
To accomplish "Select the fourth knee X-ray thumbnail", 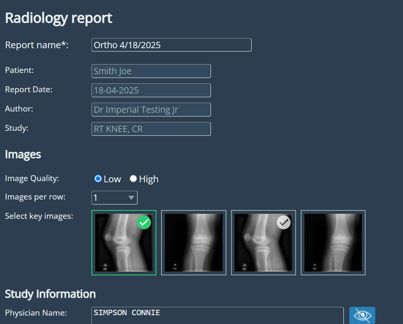I will coord(333,243).
